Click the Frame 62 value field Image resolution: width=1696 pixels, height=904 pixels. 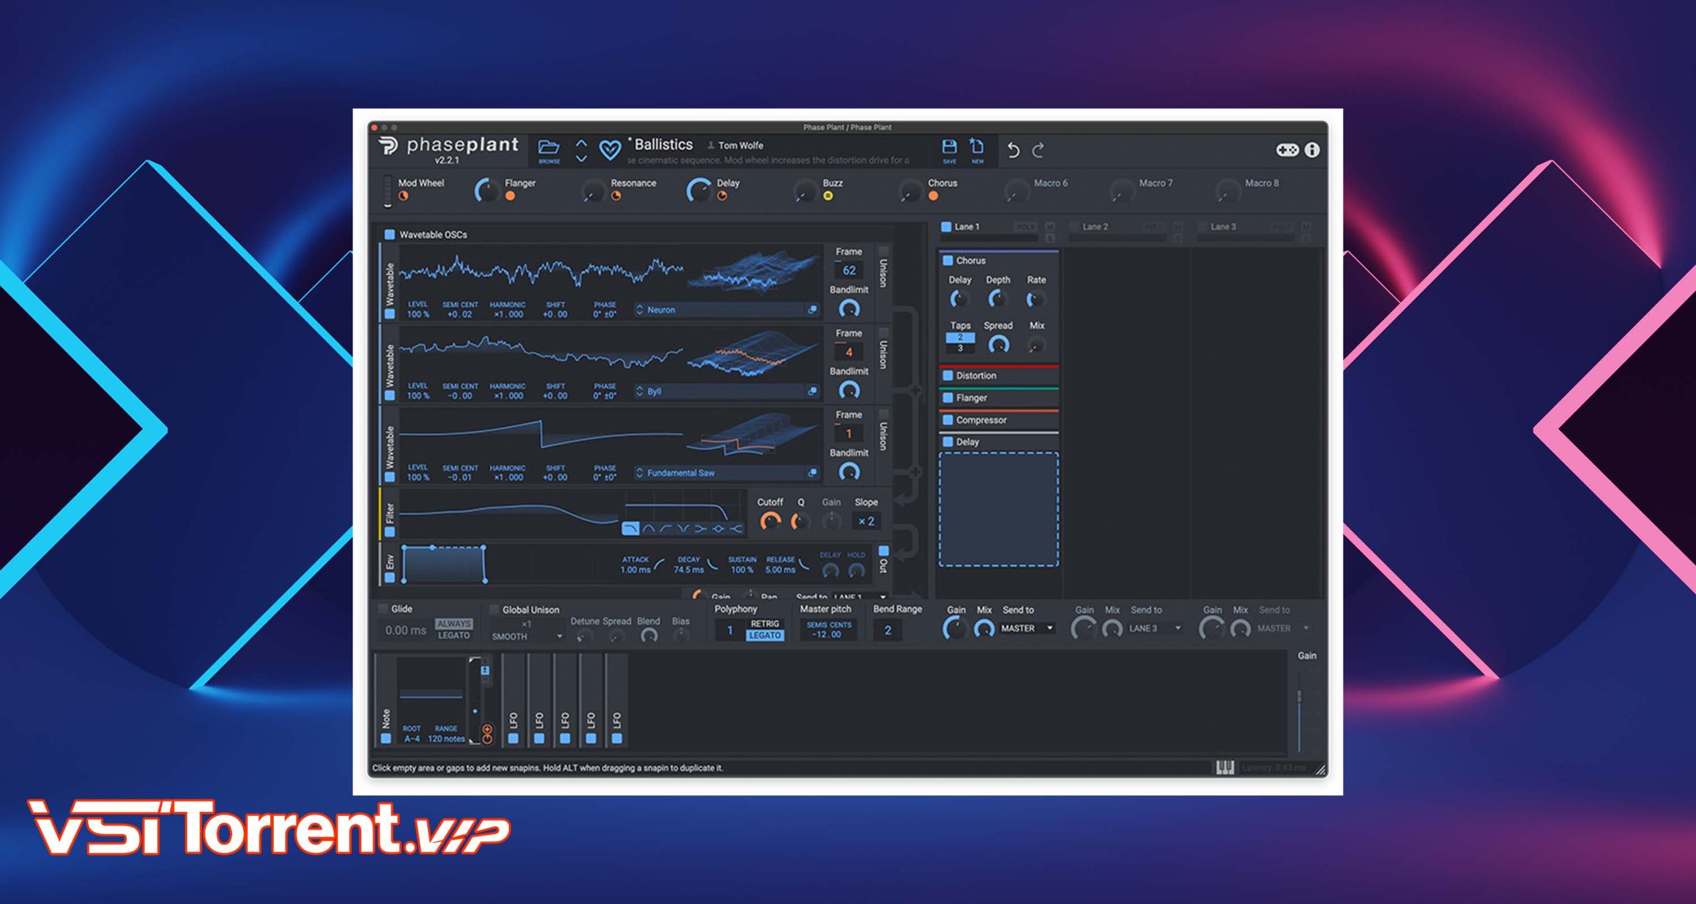[849, 270]
